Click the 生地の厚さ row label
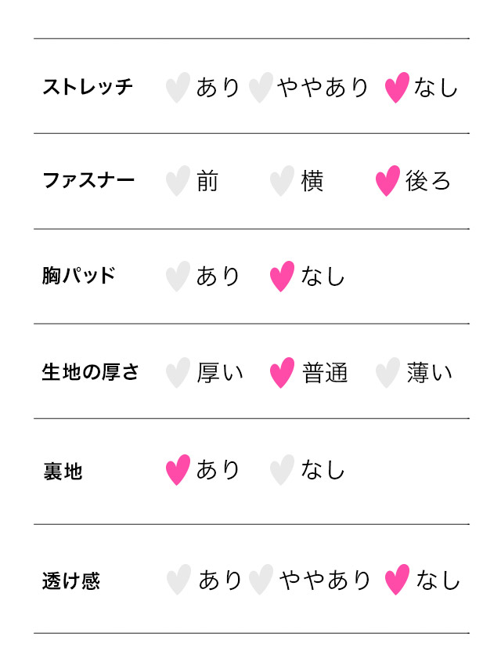The width and height of the screenshot is (501, 669). pos(90,372)
